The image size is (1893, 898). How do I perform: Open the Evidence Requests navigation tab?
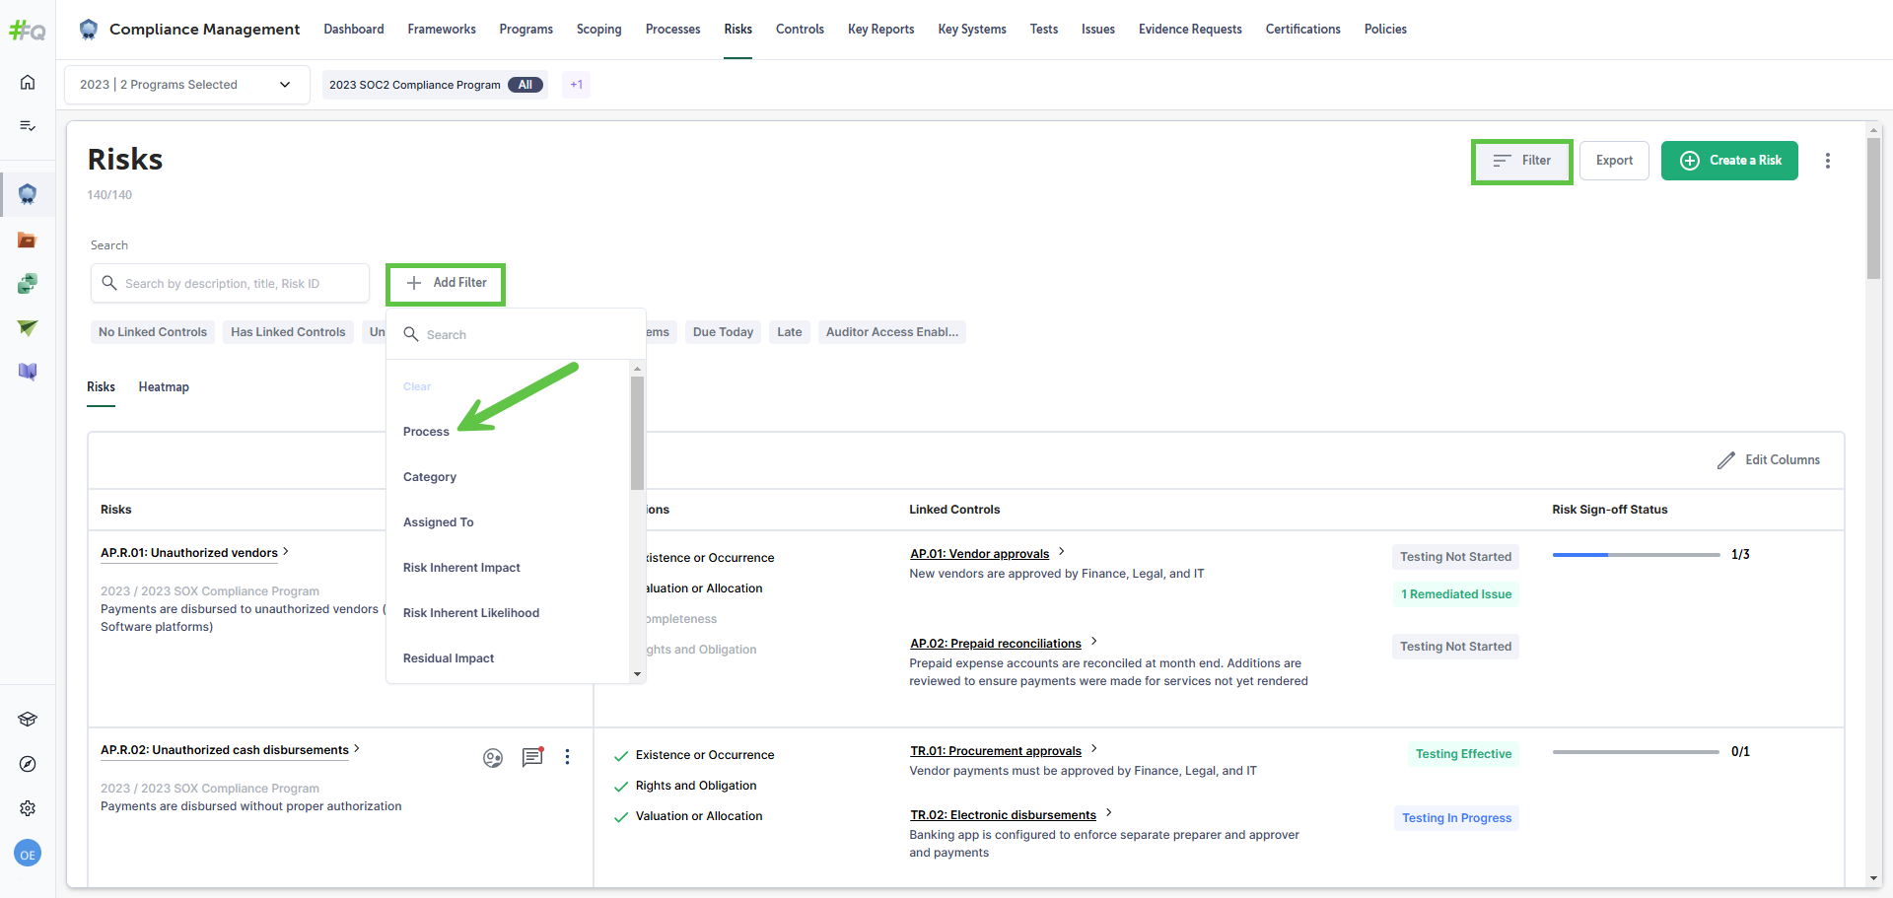point(1190,30)
